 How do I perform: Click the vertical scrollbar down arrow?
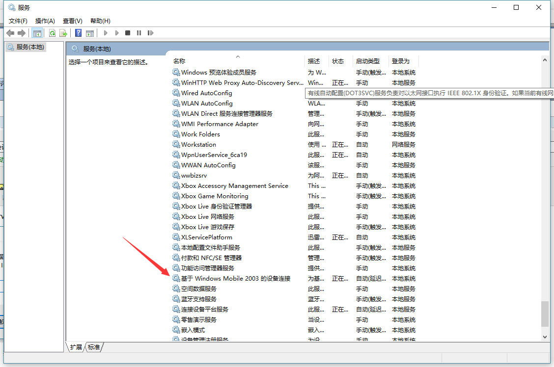[545, 337]
